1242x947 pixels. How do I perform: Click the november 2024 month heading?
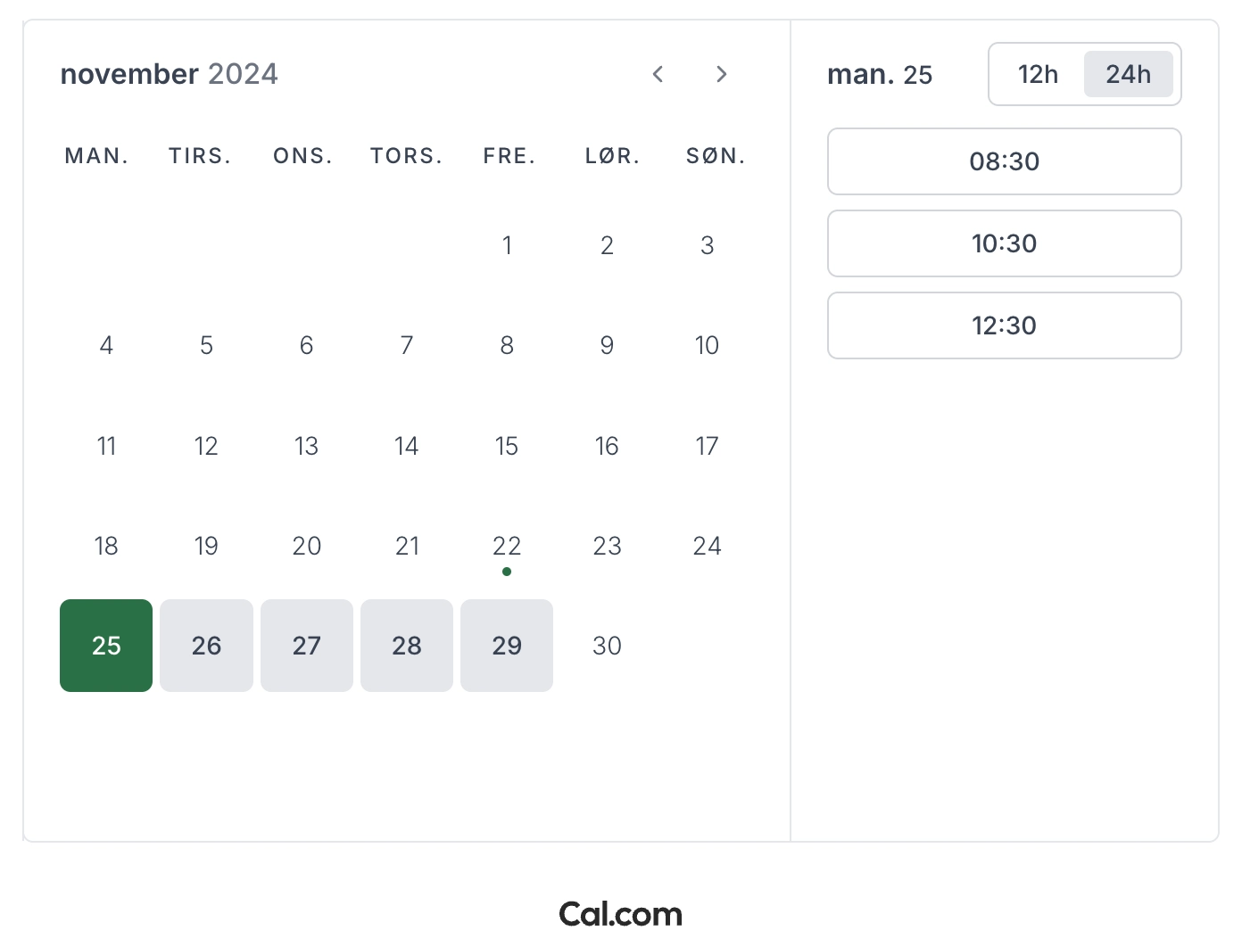169,74
